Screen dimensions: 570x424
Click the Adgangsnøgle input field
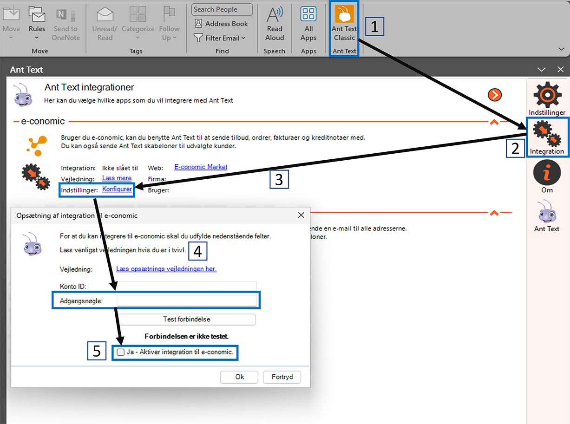click(187, 301)
